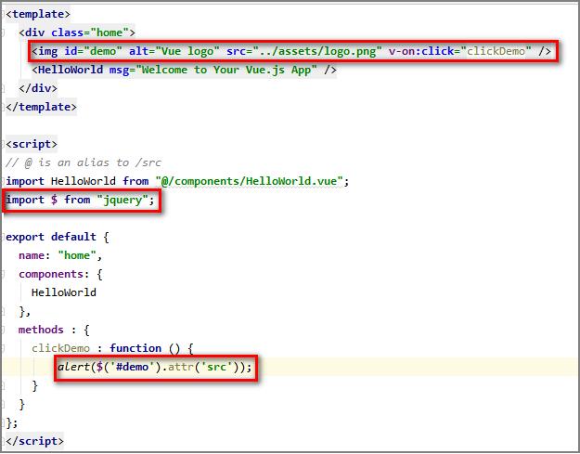Click the "methods : {" line

[54, 330]
